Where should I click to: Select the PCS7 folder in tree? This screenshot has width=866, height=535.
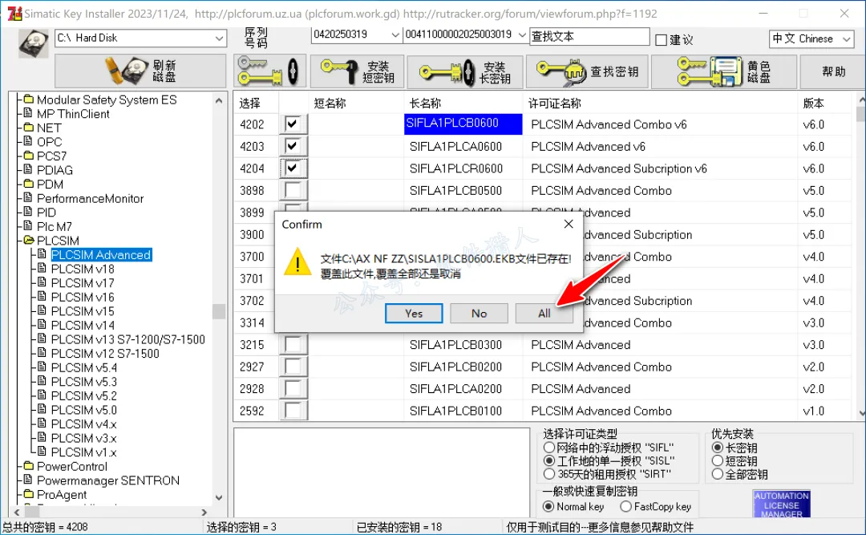pos(51,156)
